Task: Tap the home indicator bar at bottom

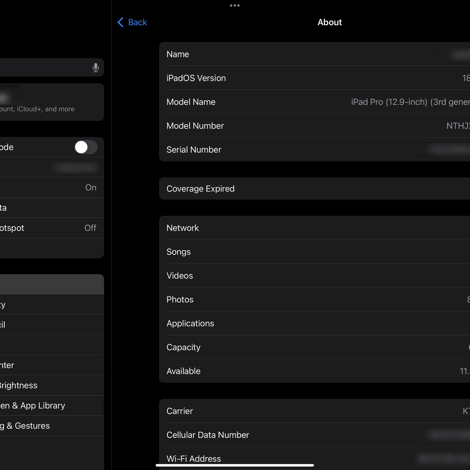Action: (x=235, y=465)
